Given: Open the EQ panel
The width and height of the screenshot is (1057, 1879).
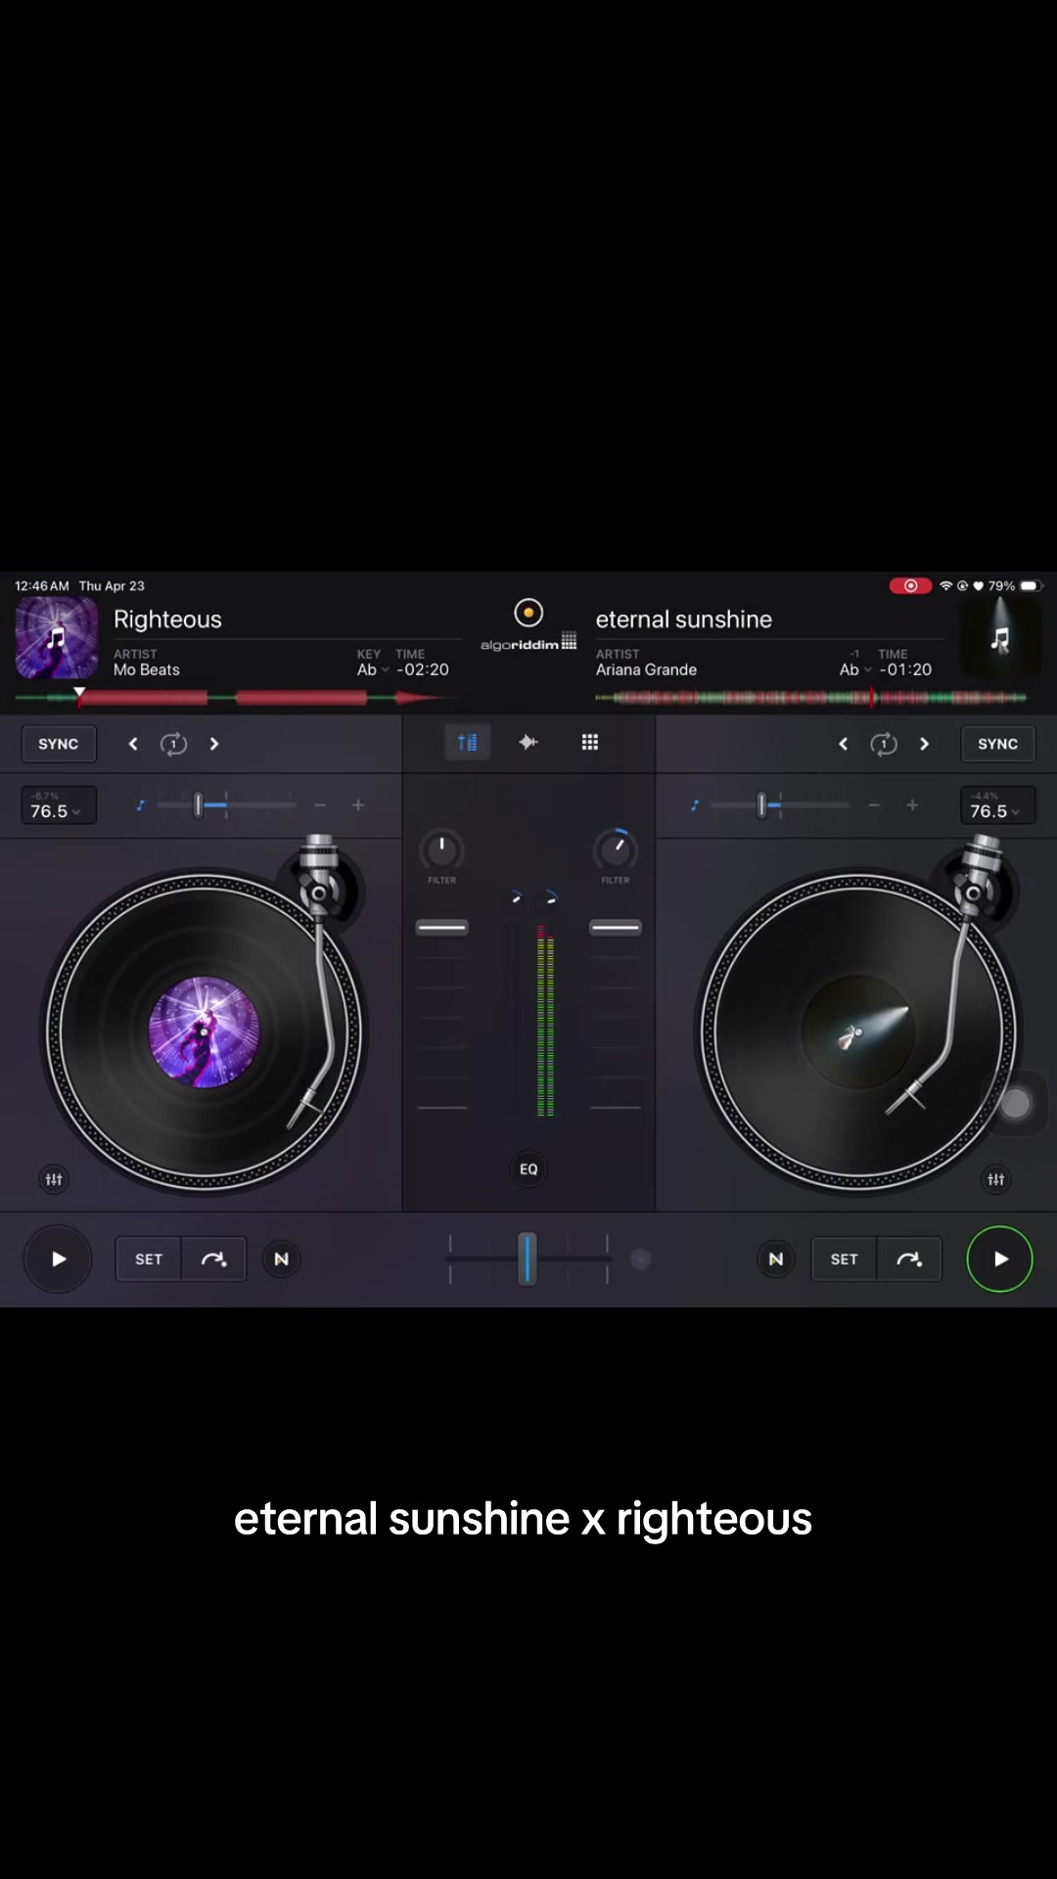Looking at the screenshot, I should point(528,1169).
